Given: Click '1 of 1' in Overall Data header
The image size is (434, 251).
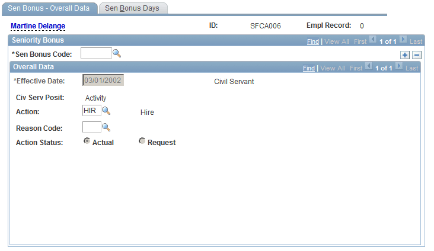Looking at the screenshot, I should pyautogui.click(x=384, y=68).
